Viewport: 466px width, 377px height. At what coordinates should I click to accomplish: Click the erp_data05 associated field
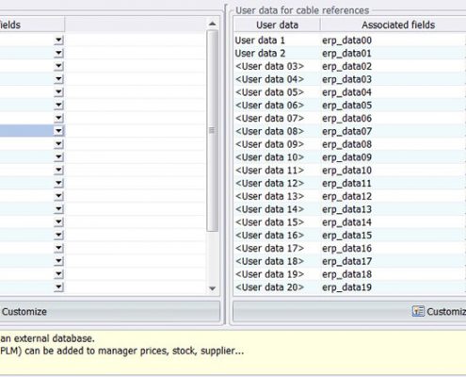point(346,106)
